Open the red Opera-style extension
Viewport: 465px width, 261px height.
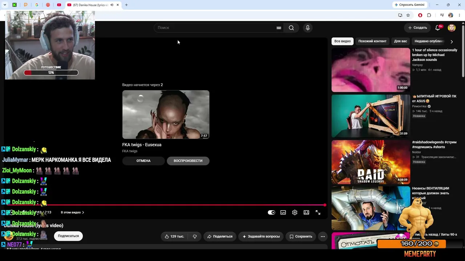click(x=420, y=15)
